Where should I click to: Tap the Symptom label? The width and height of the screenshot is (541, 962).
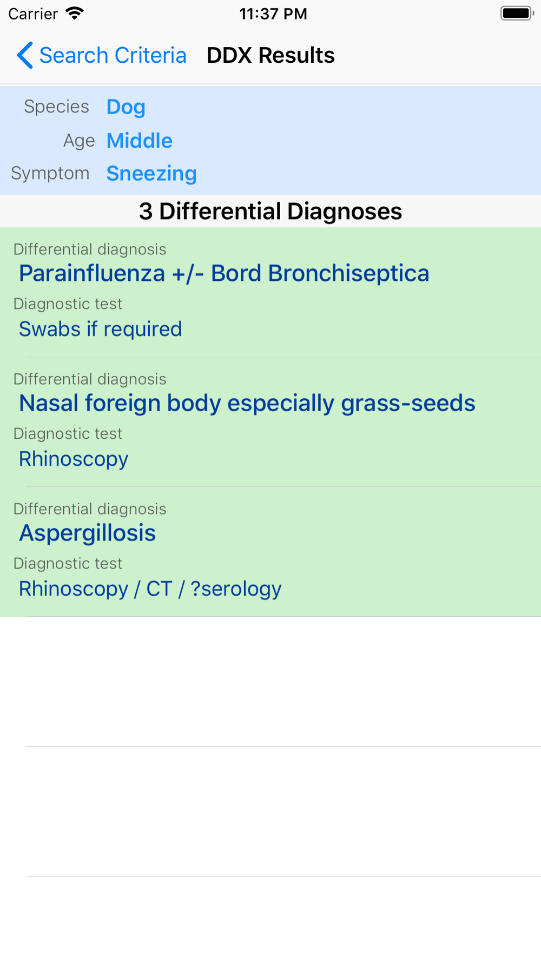[x=50, y=173]
